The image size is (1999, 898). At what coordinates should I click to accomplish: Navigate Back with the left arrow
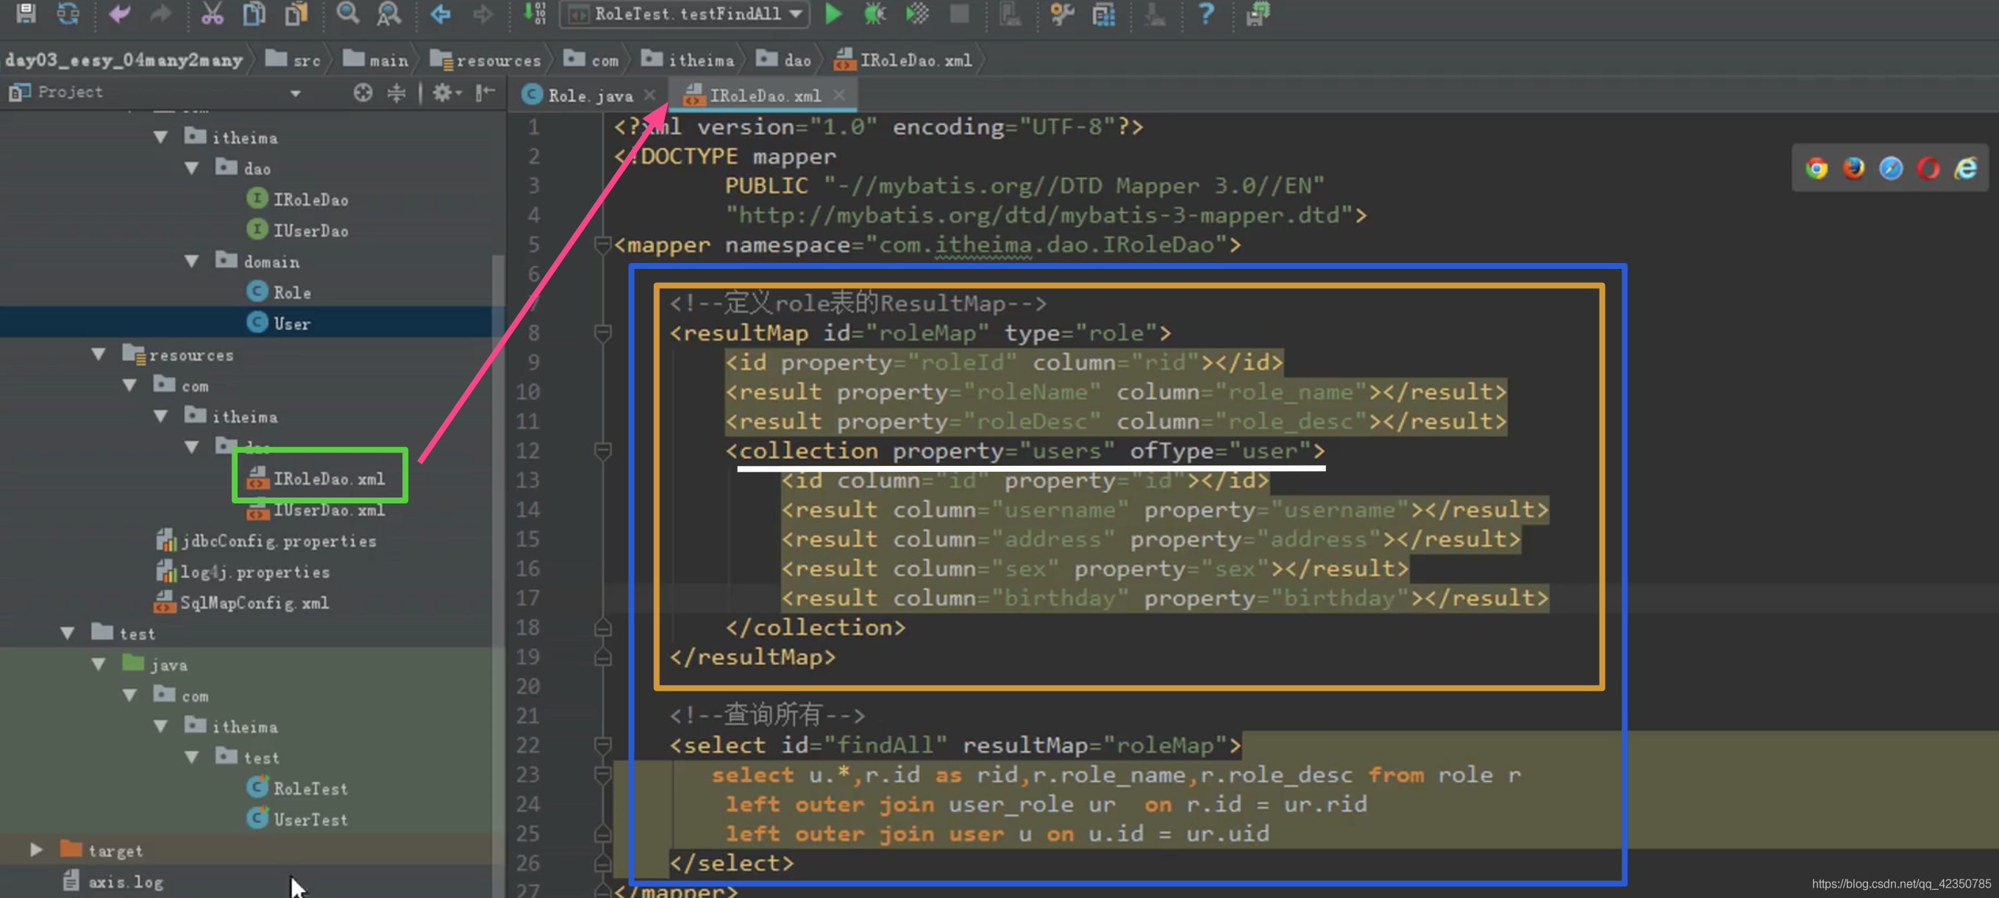(x=441, y=13)
